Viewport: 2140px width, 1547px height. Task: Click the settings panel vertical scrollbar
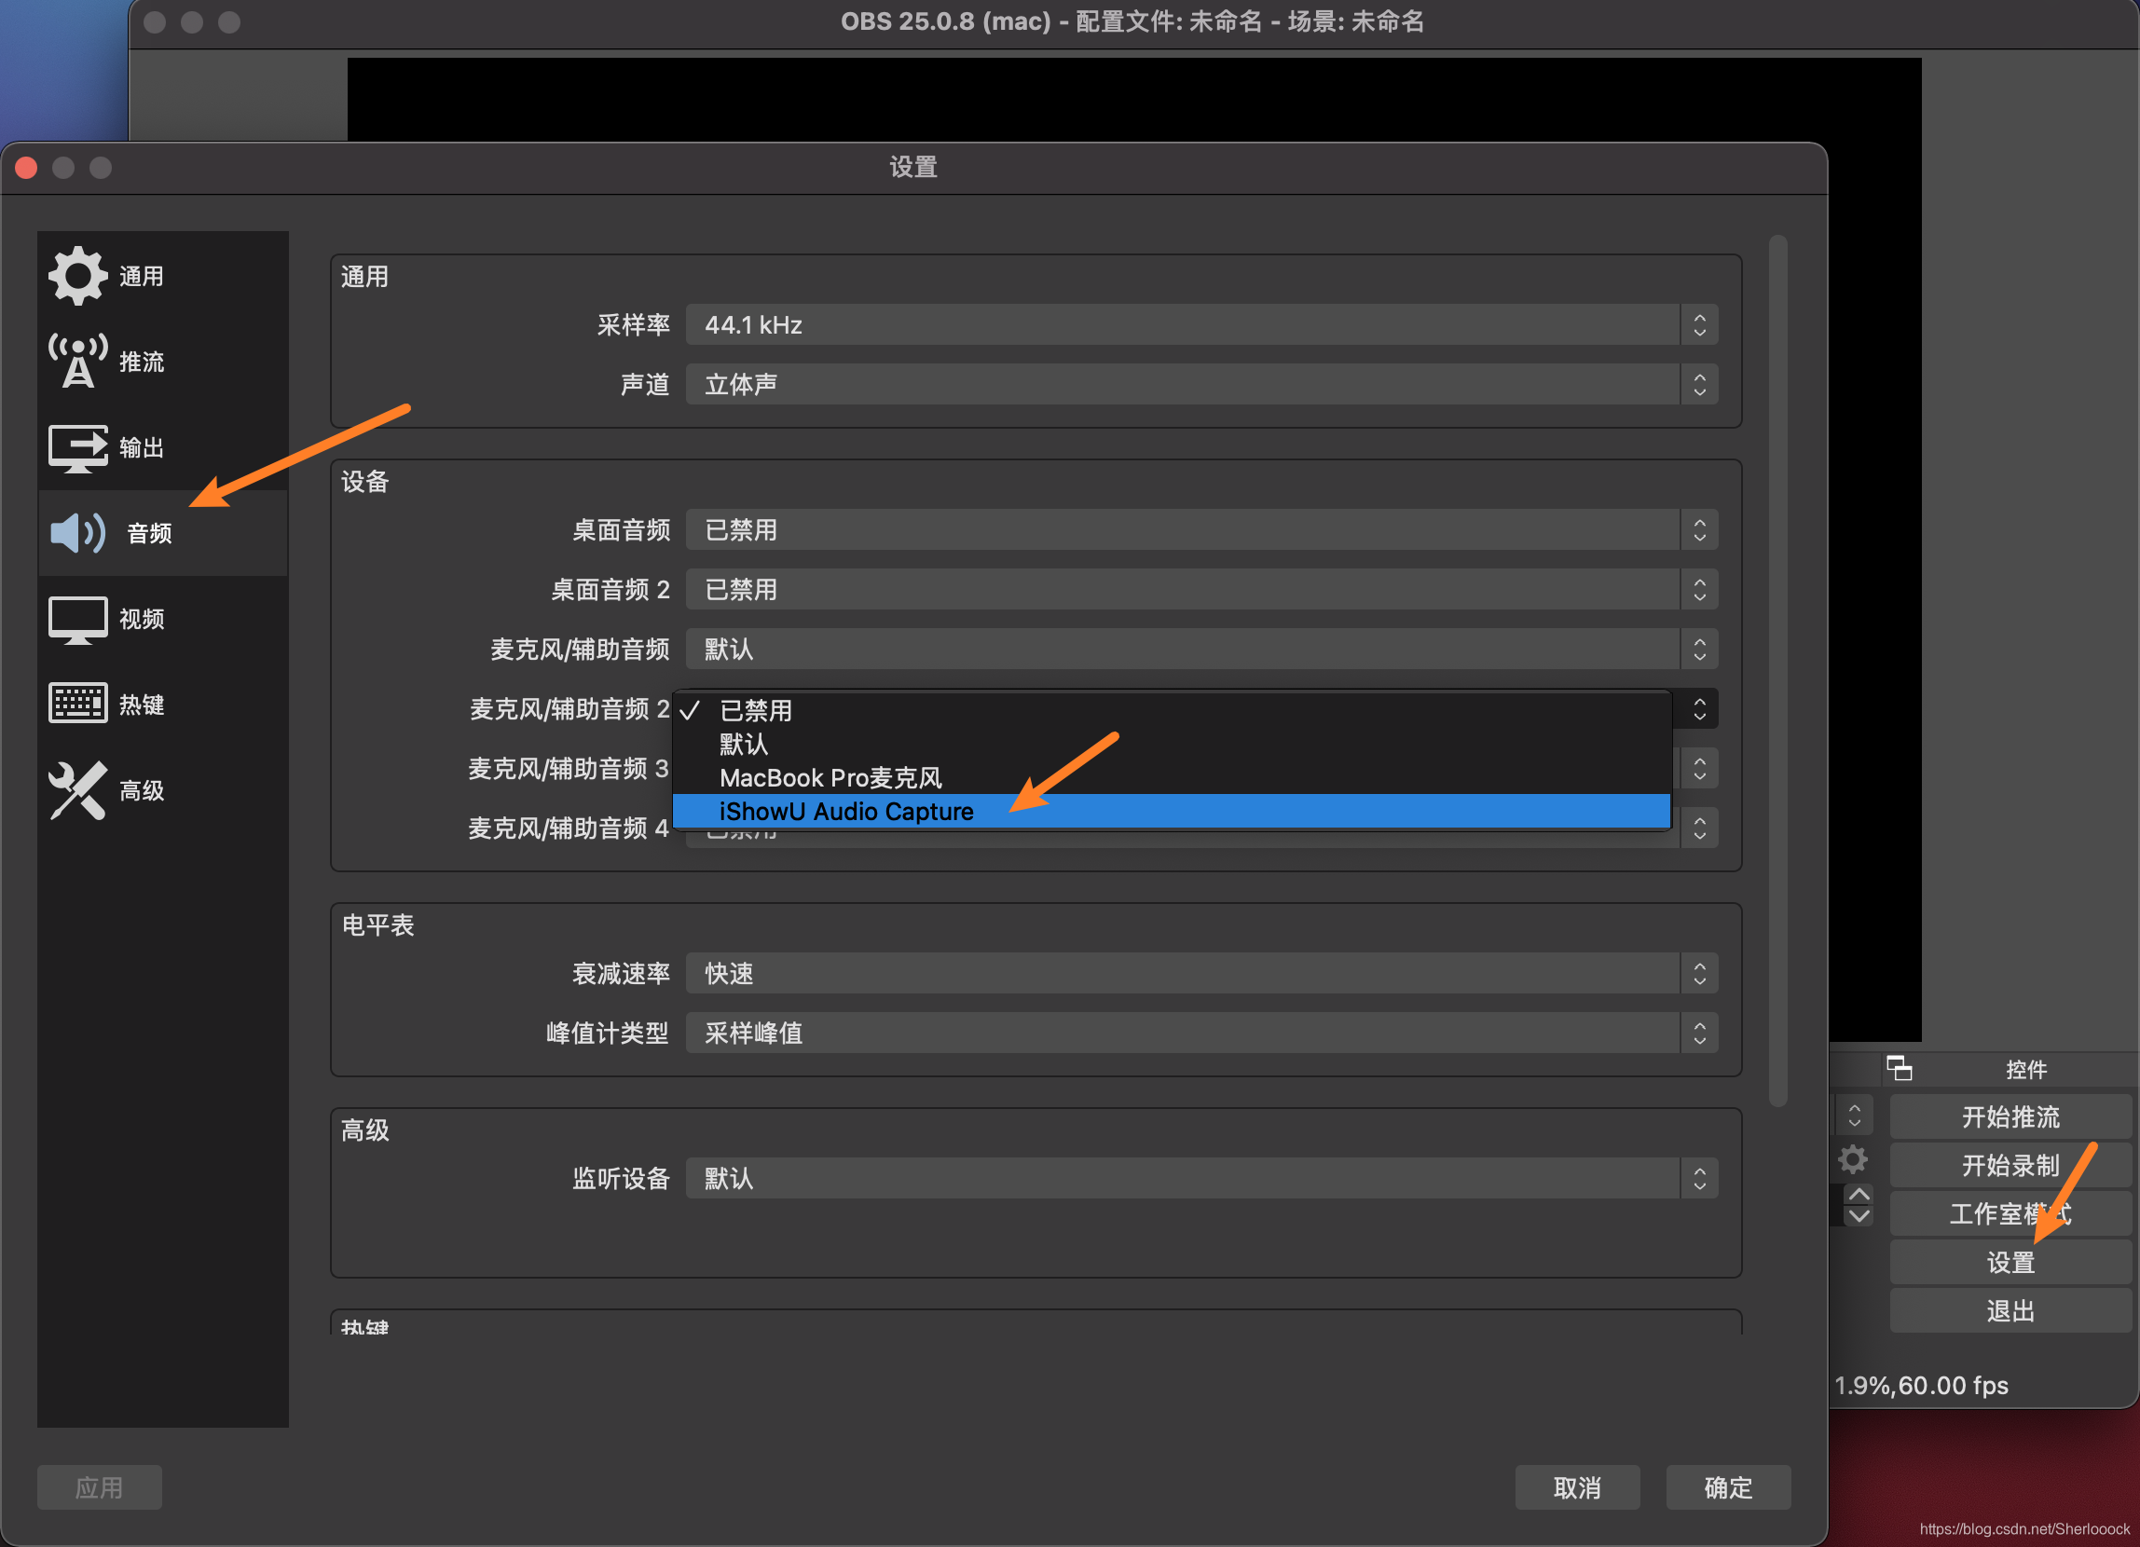coord(1777,670)
